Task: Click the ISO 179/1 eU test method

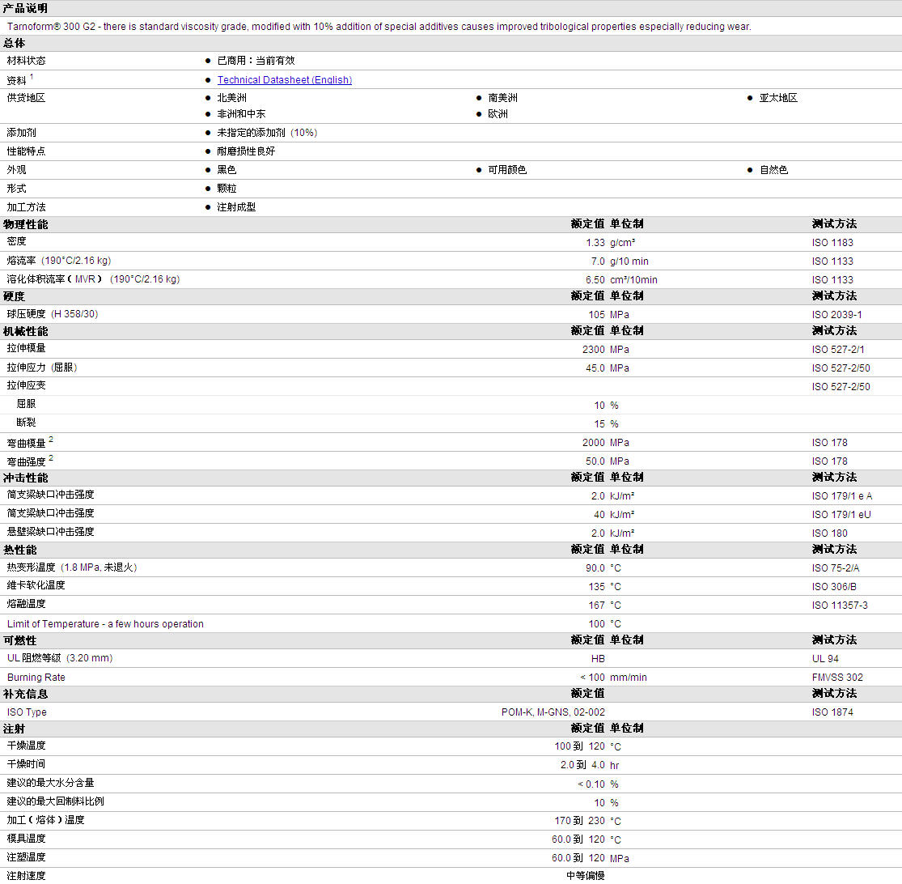Action: click(x=841, y=515)
